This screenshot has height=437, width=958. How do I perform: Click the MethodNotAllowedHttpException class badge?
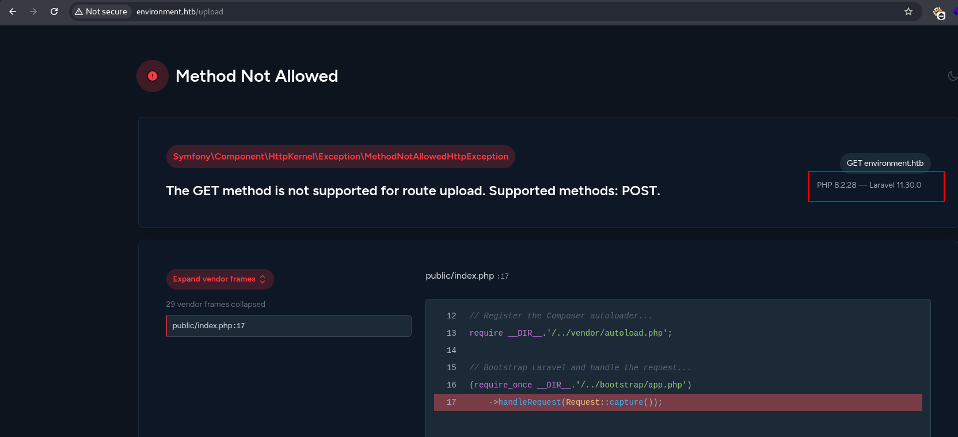[340, 157]
